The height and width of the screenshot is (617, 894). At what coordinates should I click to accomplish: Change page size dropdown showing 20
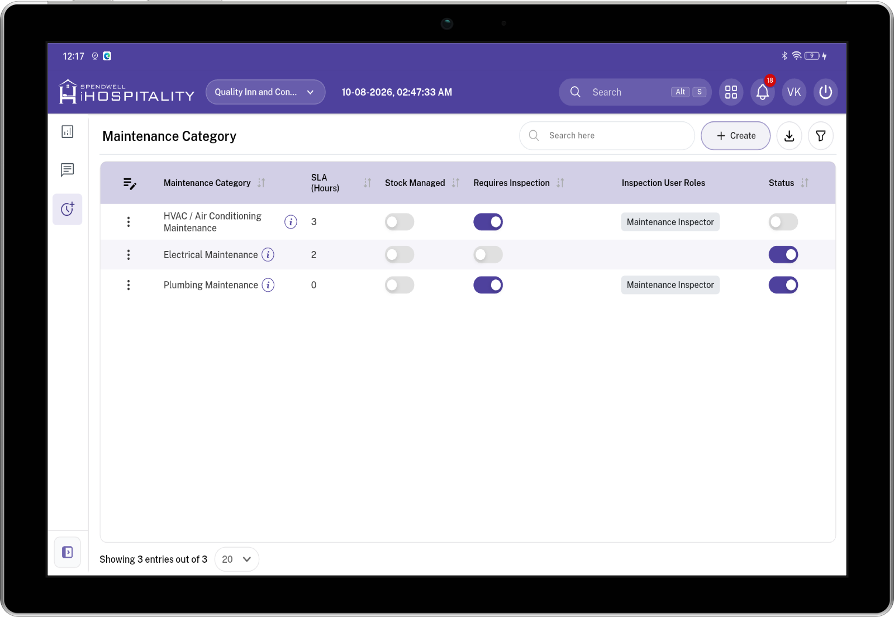coord(236,559)
